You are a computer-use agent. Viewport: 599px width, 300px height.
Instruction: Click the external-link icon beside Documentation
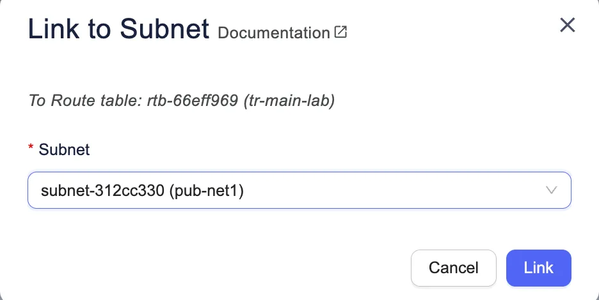click(x=341, y=32)
